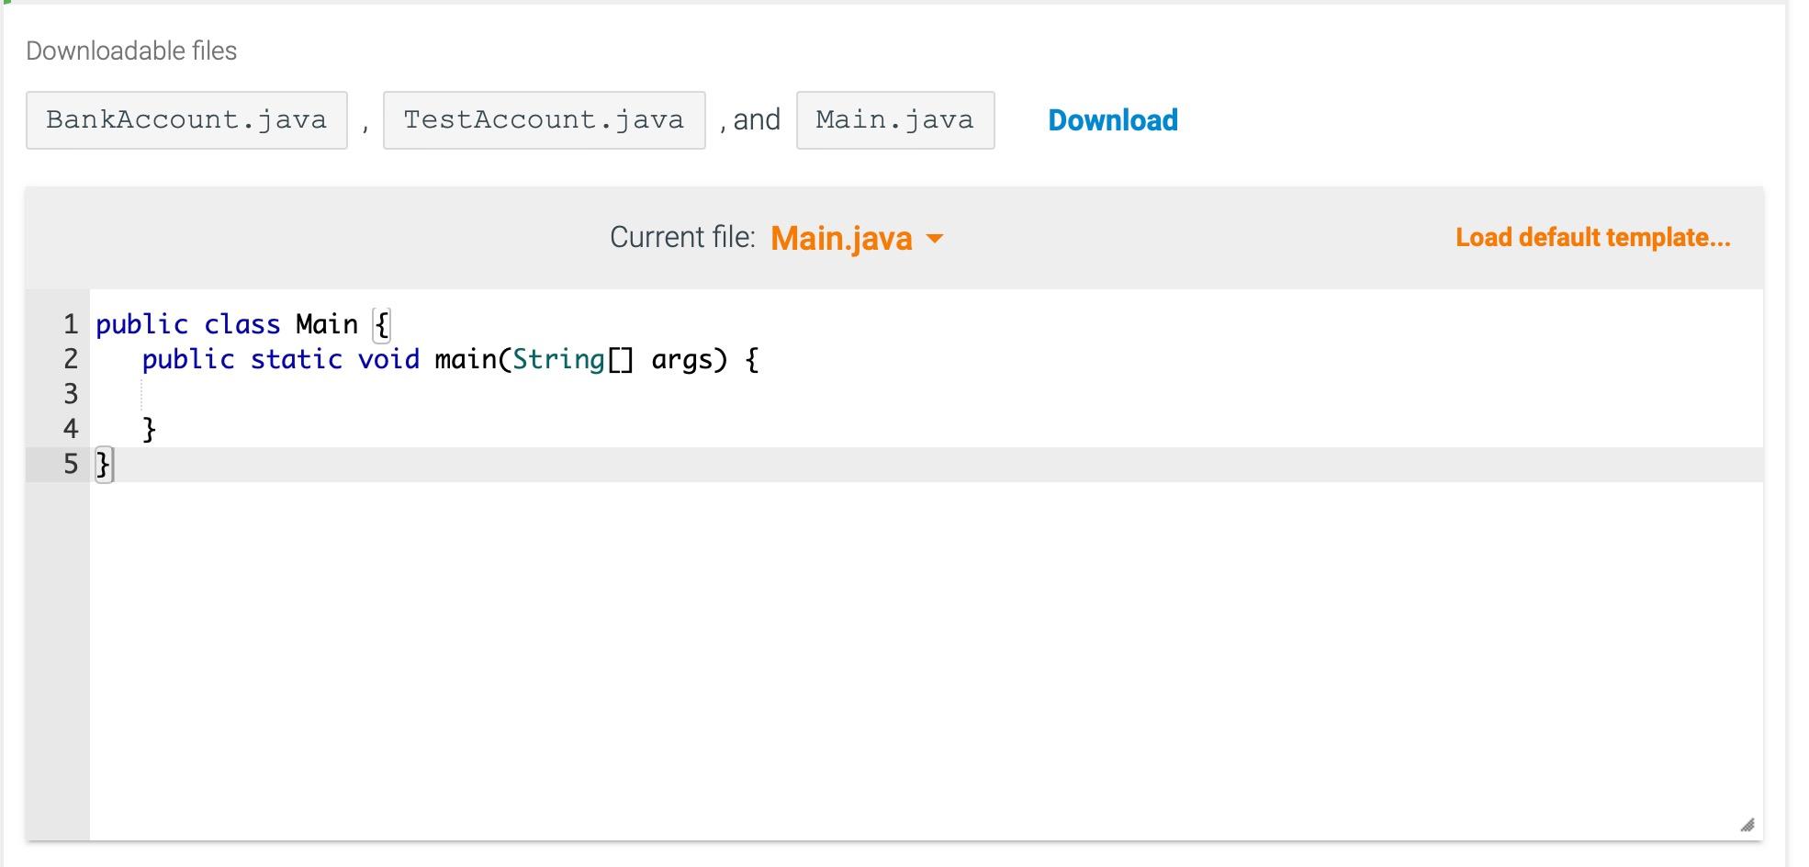Click the closing brace on line 5

(x=104, y=464)
